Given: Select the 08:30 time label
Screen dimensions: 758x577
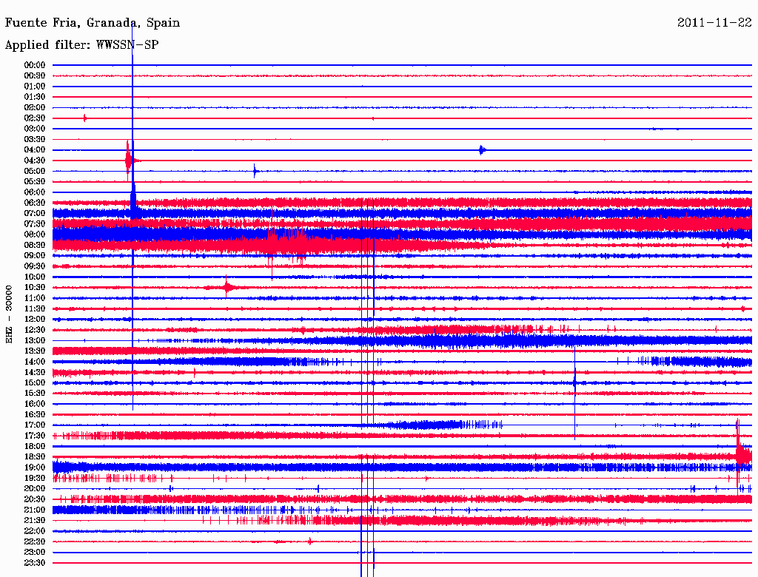Looking at the screenshot, I should 35,245.
